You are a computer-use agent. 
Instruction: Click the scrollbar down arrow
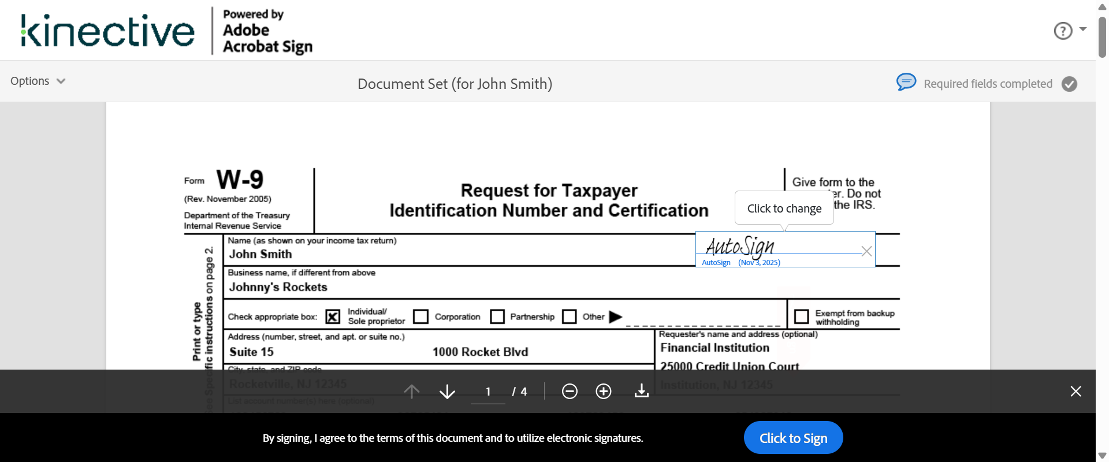coord(1102,456)
